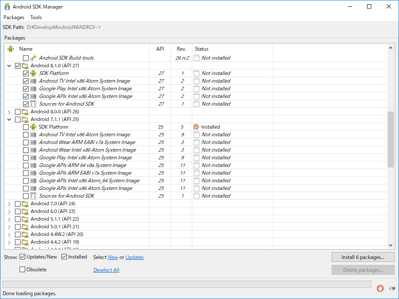
Task: Click the scroll up arrow of package list
Action: (390, 48)
